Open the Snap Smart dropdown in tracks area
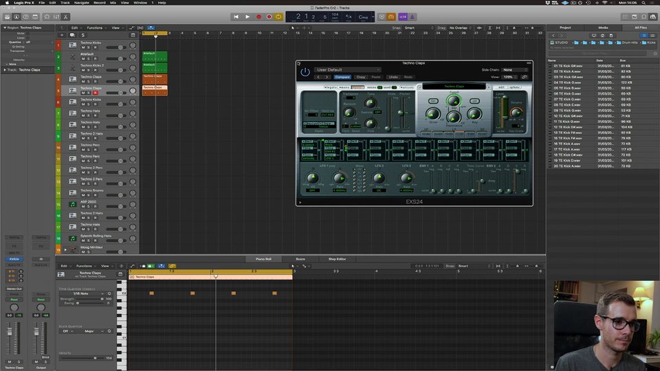 coord(419,27)
